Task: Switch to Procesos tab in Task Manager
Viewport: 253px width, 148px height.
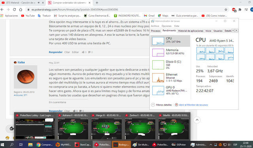Action: pyautogui.click(x=156, y=31)
